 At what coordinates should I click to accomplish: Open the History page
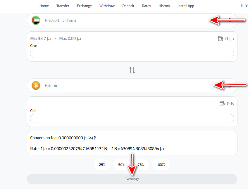click(x=164, y=6)
